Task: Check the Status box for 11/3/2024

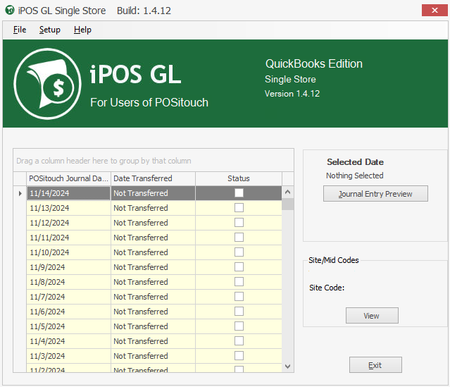Action: pos(239,356)
